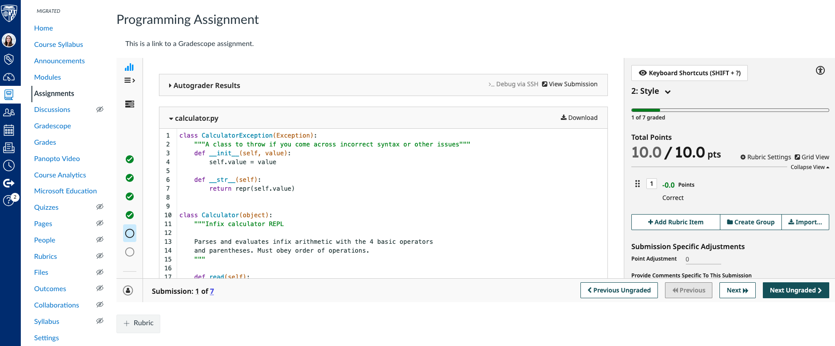Viewport: 835px width, 346px height.
Task: Expand the Autograder Results section
Action: click(205, 85)
